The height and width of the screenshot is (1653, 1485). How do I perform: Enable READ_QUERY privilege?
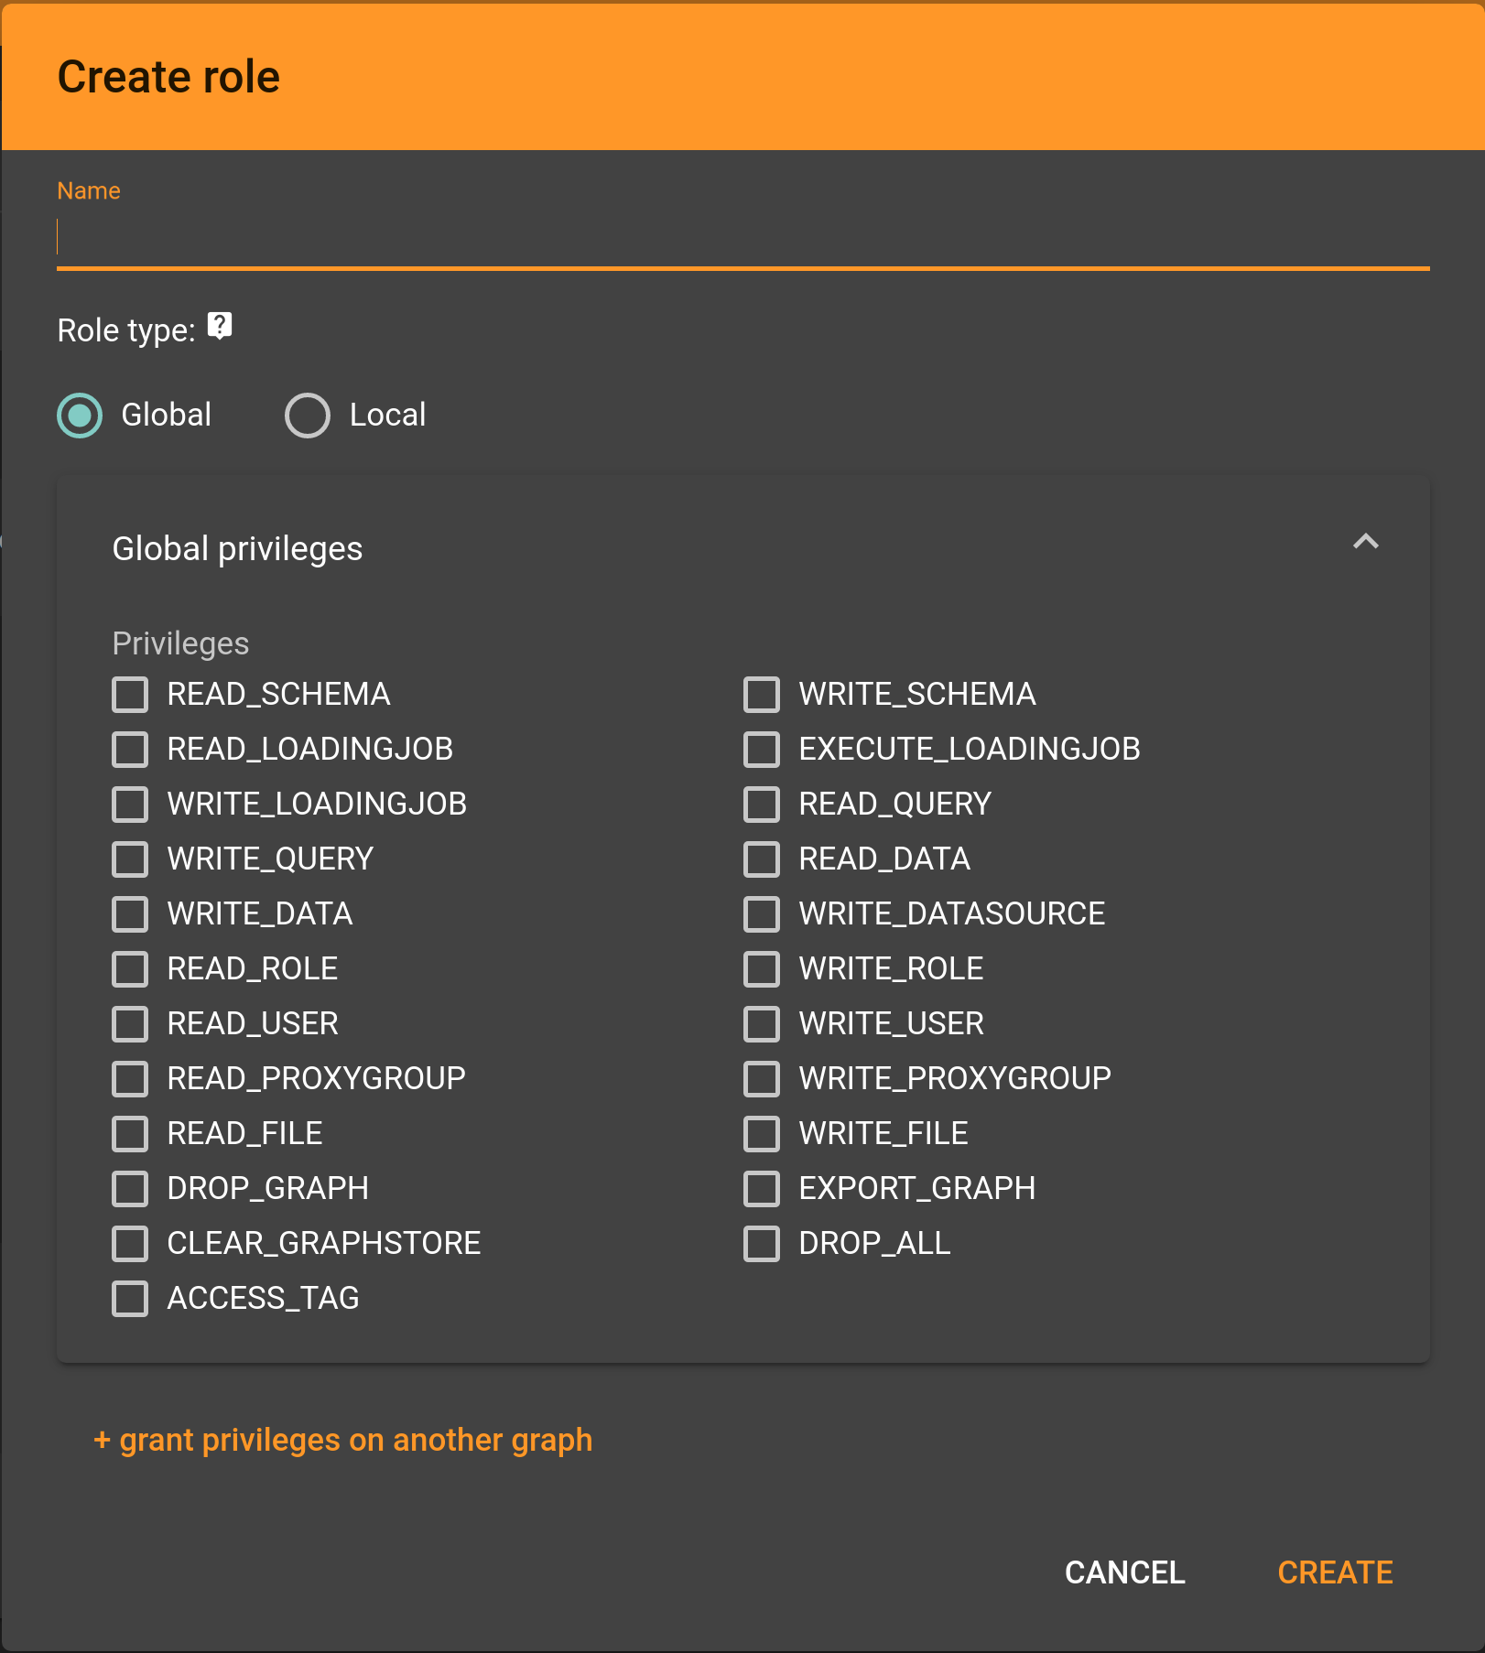pyautogui.click(x=762, y=805)
